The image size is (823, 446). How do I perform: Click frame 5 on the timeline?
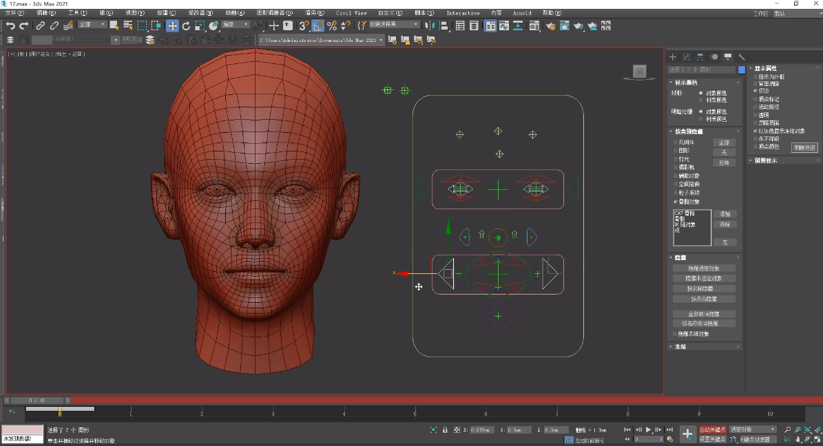point(415,412)
